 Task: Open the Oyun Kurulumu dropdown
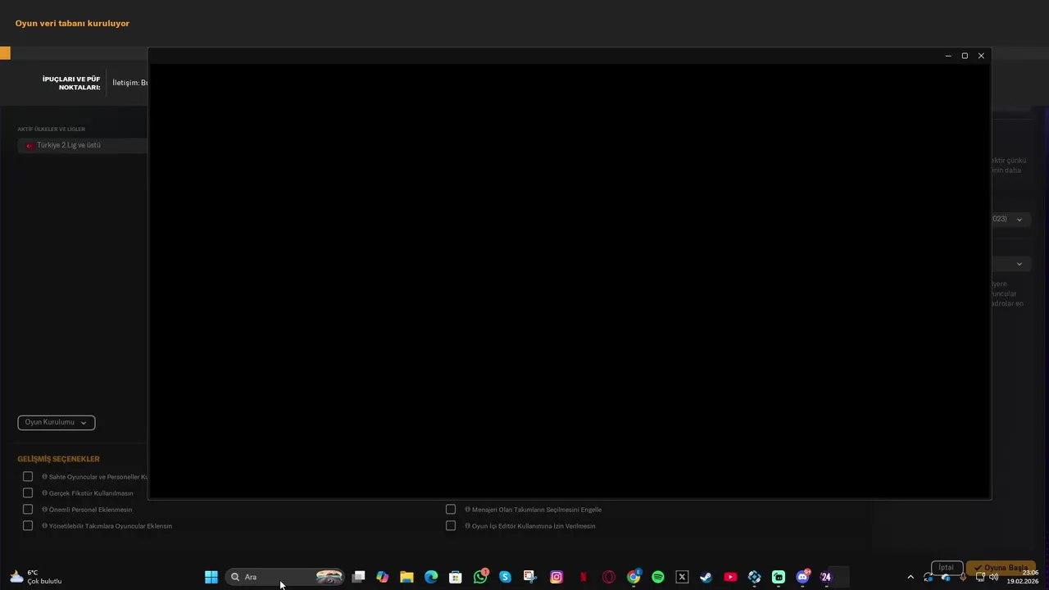[x=57, y=423]
